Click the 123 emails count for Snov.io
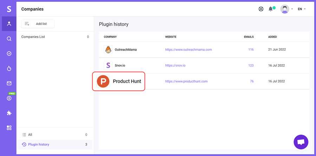The width and height of the screenshot is (316, 156). coord(251,65)
